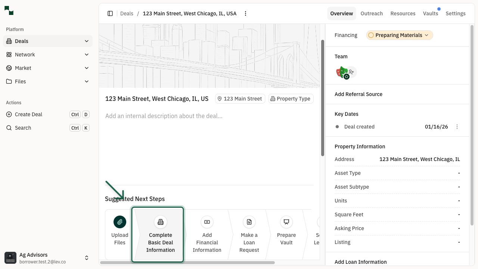This screenshot has width=478, height=269.
Task: Click Create Deal in the Actions list
Action: (x=29, y=114)
